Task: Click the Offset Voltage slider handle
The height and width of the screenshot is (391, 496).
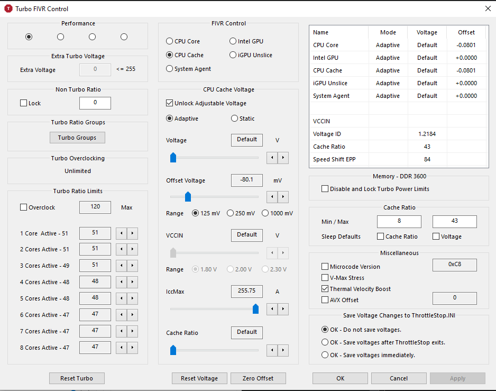Action: point(187,197)
